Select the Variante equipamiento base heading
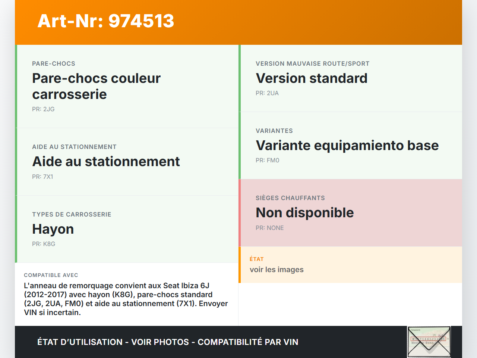 click(x=347, y=145)
